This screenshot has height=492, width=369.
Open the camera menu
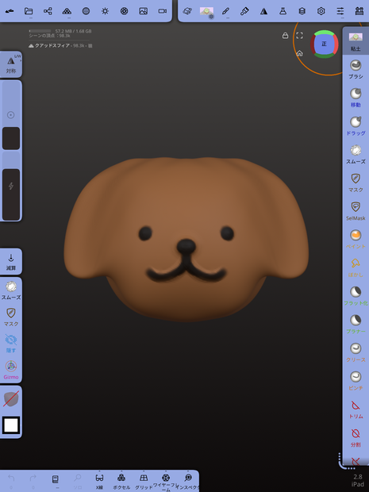(163, 11)
